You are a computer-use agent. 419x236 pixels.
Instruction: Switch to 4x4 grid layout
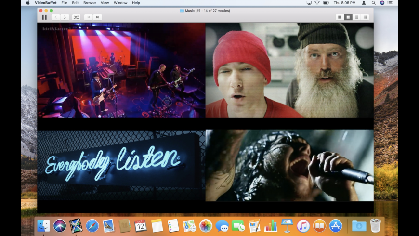point(365,17)
